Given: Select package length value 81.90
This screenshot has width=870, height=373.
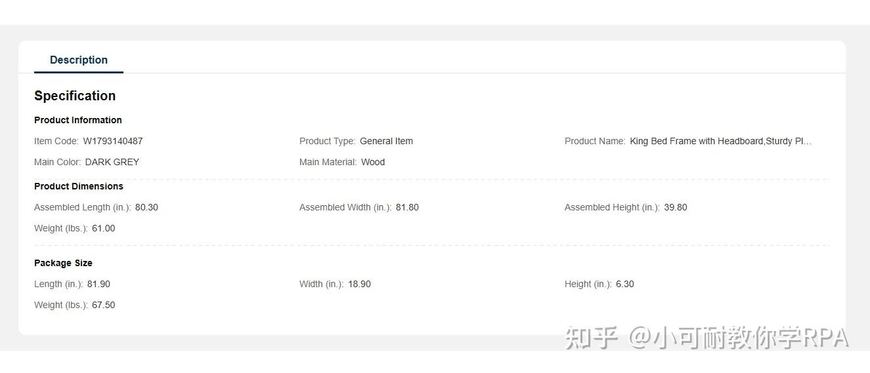Looking at the screenshot, I should click(x=98, y=284).
